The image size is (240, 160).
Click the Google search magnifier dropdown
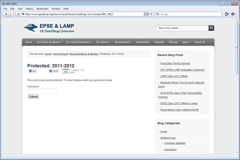click(158, 14)
